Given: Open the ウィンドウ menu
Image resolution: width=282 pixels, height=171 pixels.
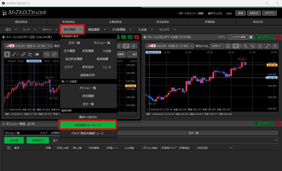Looking at the screenshot, I should (x=167, y=30).
